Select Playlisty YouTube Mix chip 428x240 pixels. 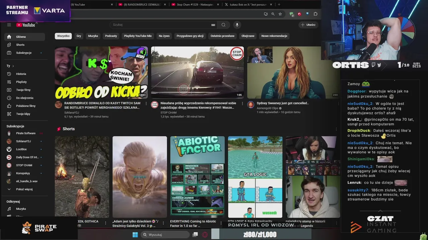[x=138, y=36]
